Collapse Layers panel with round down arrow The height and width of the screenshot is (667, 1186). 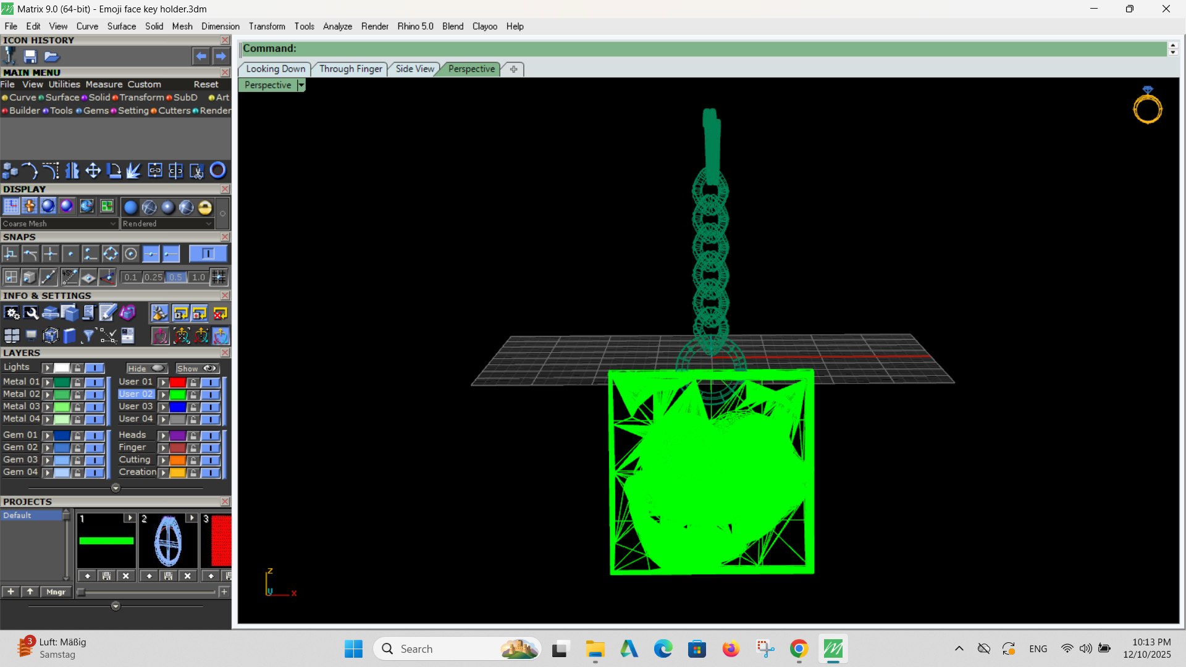click(116, 488)
